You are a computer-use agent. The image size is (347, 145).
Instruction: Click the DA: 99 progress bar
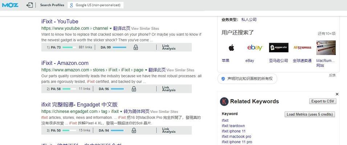pos(119,47)
